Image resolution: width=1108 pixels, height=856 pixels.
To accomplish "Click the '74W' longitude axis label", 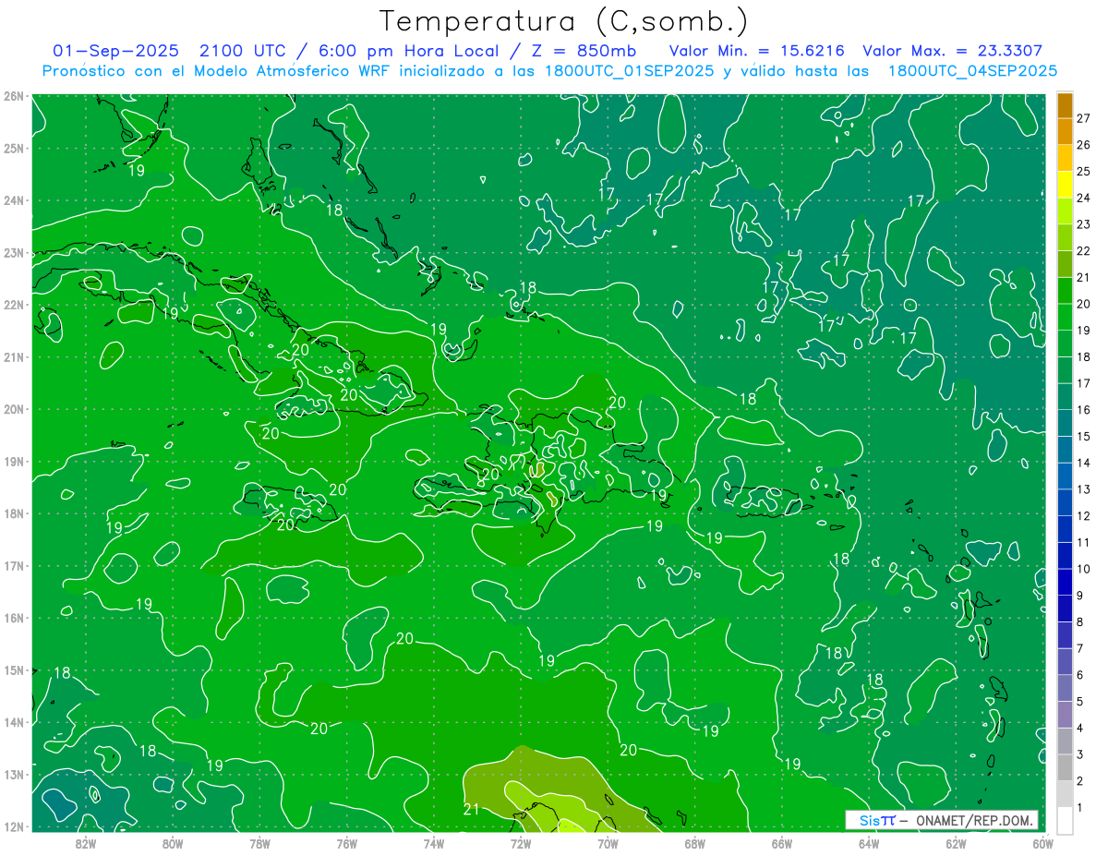I will coord(433,843).
